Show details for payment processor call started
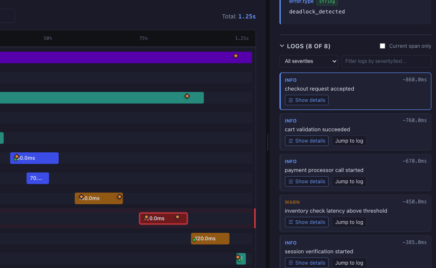Image resolution: width=436 pixels, height=268 pixels. point(307,181)
